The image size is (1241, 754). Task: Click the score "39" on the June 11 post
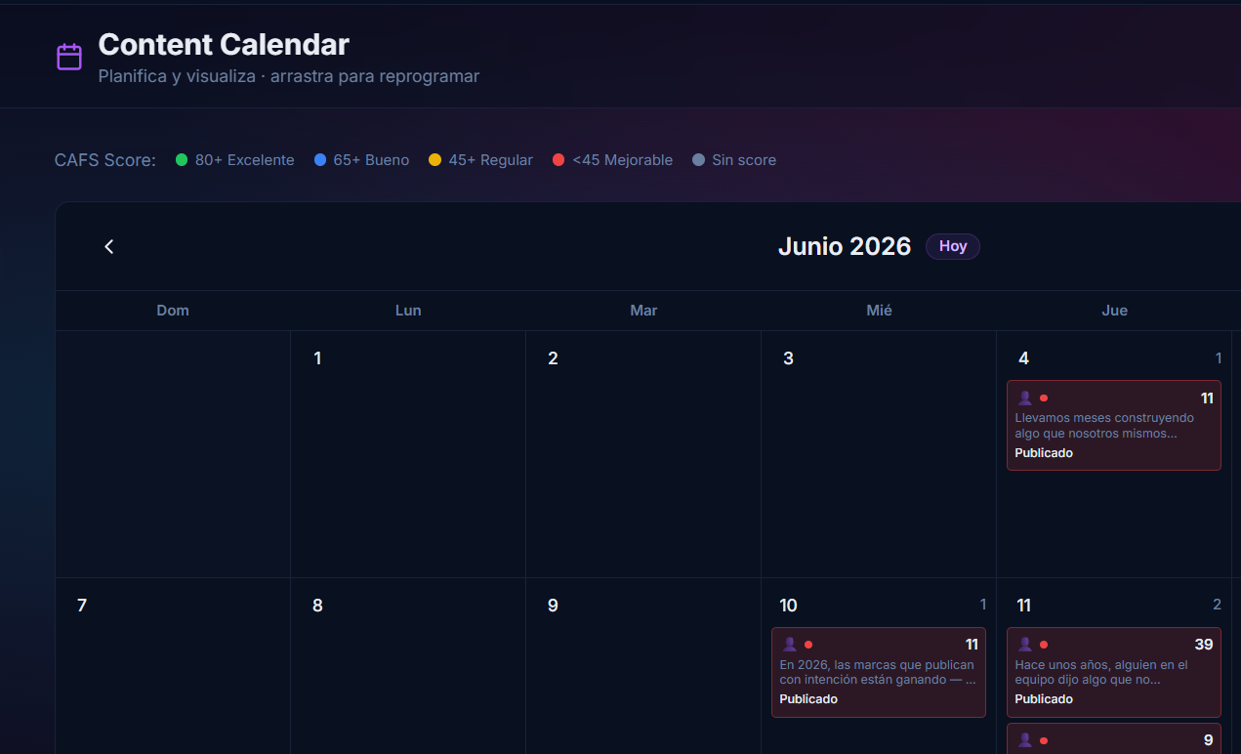1204,645
